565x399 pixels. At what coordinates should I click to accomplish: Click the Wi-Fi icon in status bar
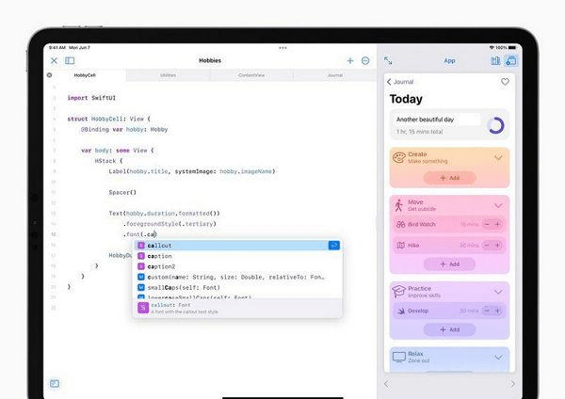[492, 48]
